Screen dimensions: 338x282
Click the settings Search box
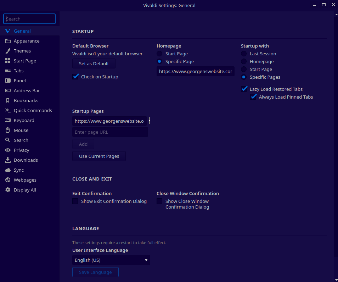tap(29, 19)
